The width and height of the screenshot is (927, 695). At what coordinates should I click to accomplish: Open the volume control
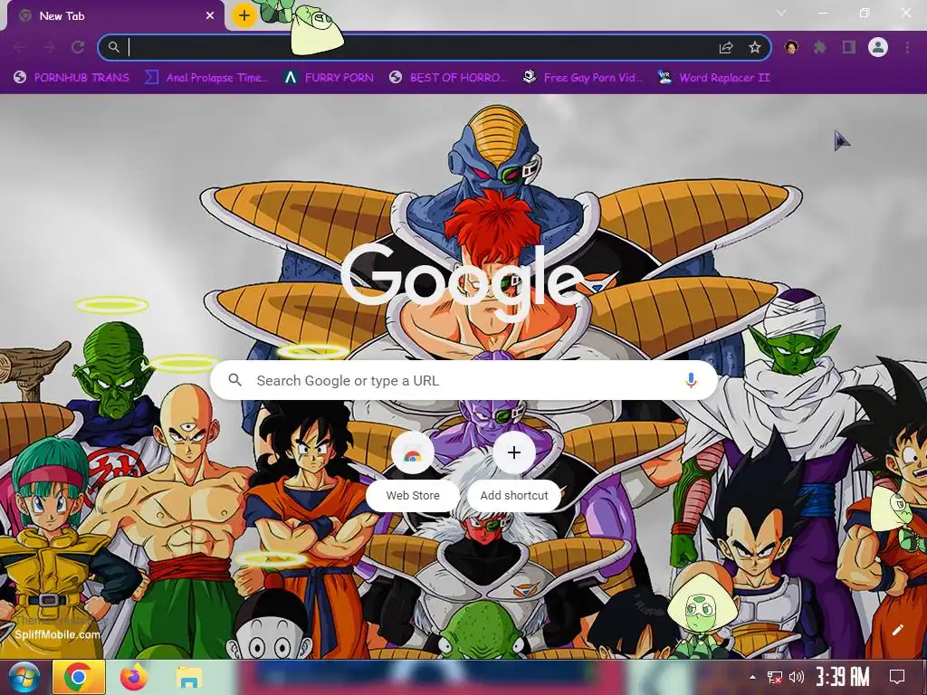click(797, 677)
